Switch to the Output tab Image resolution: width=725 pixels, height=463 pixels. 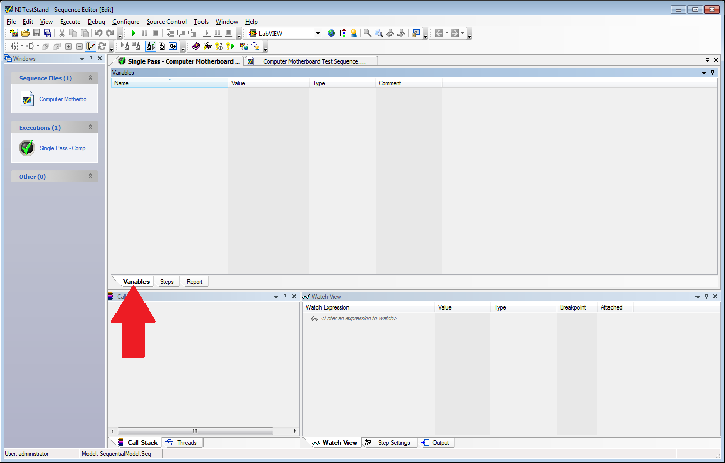pos(436,443)
